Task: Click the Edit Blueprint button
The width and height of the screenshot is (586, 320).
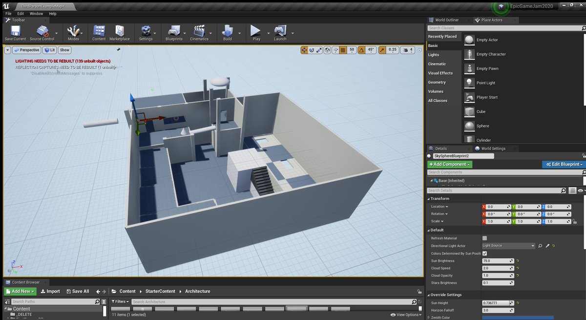Action: [564, 165]
